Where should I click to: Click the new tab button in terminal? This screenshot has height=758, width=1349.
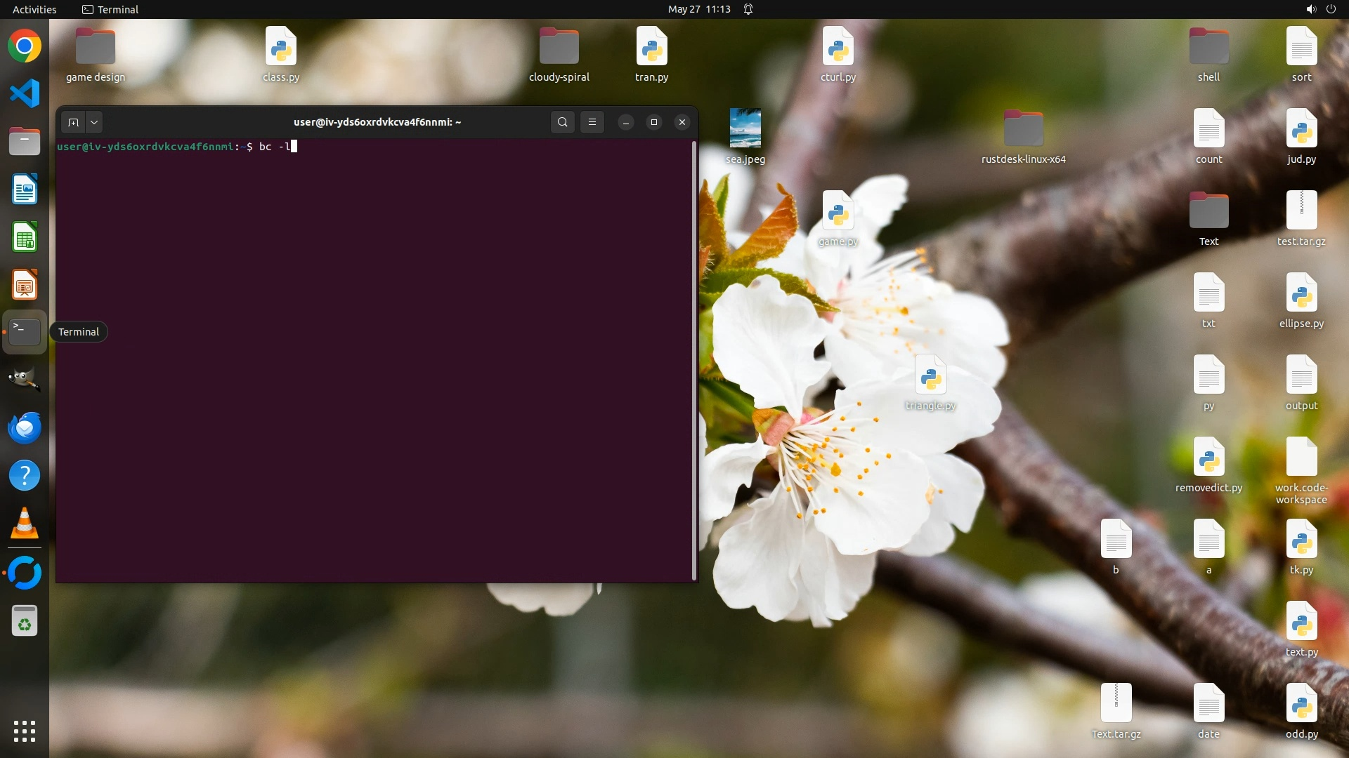click(x=73, y=122)
